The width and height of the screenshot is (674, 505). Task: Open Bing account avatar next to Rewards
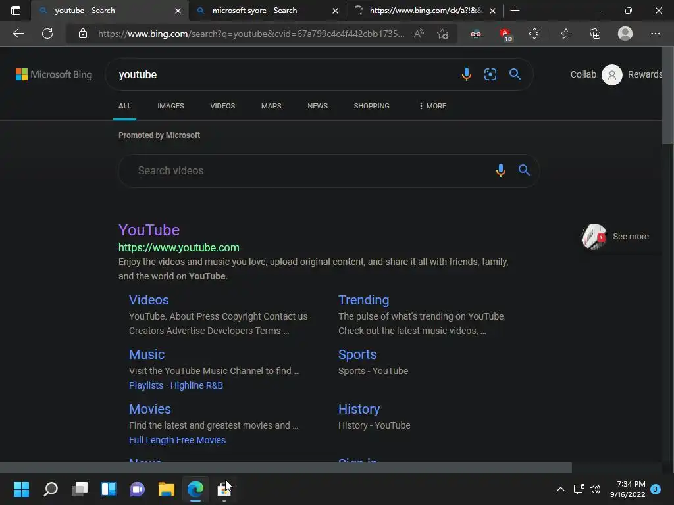pos(612,75)
